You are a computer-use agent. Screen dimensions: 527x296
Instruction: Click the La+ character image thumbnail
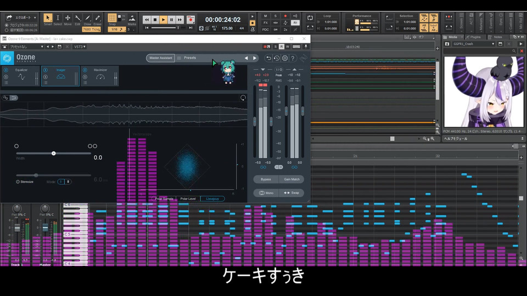click(x=483, y=92)
